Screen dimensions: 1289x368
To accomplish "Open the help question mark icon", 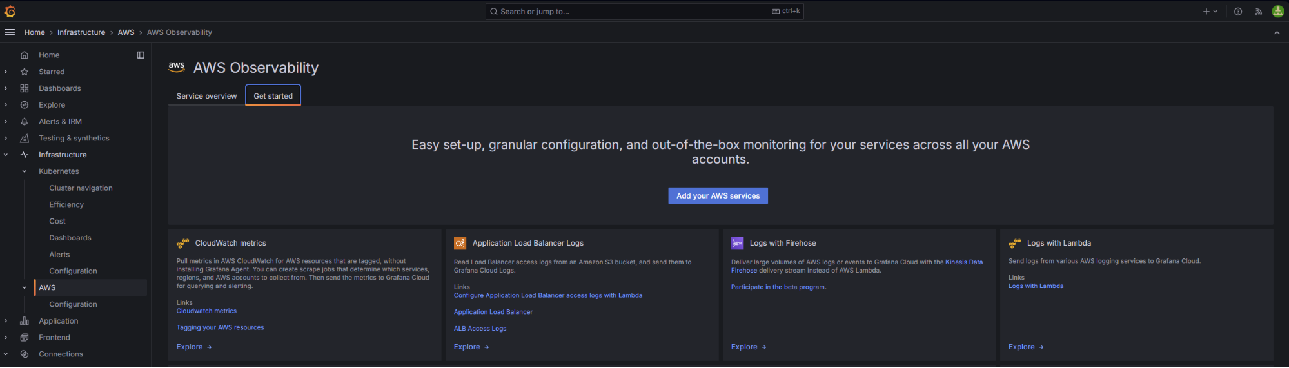I will pyautogui.click(x=1237, y=11).
